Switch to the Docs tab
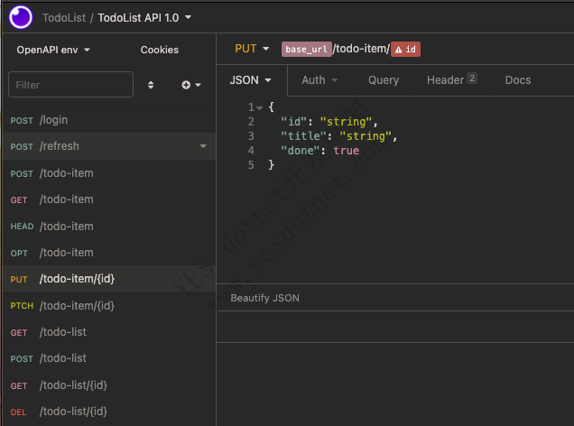 [518, 80]
